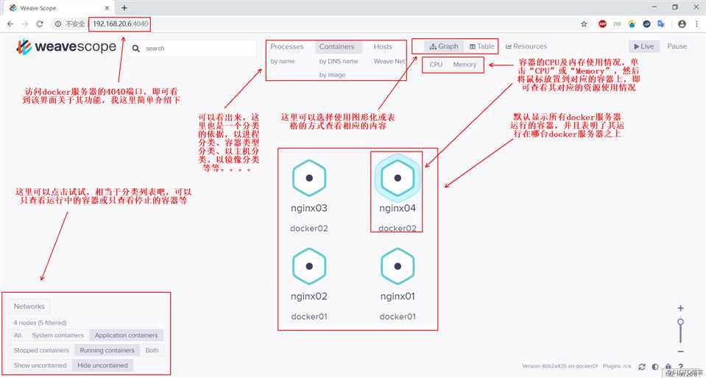The image size is (706, 378).
Task: Click the search magnifier icon
Action: tap(136, 48)
